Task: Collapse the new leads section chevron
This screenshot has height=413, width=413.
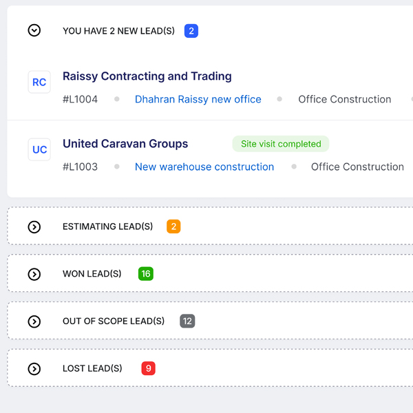Action: (x=34, y=30)
